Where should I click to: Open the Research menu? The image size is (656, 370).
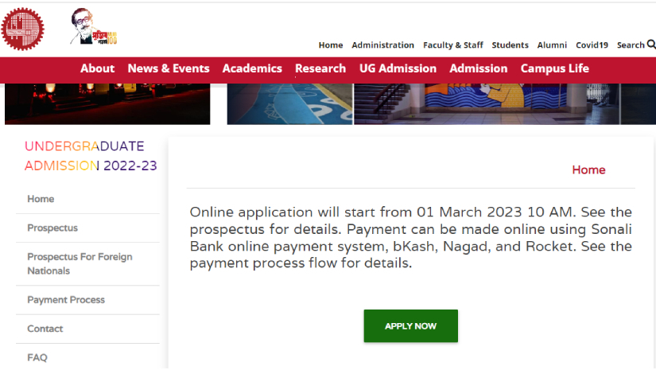tap(320, 68)
